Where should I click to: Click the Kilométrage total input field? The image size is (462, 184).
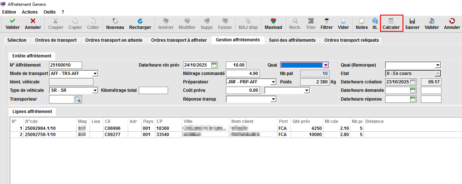[x=153, y=90]
